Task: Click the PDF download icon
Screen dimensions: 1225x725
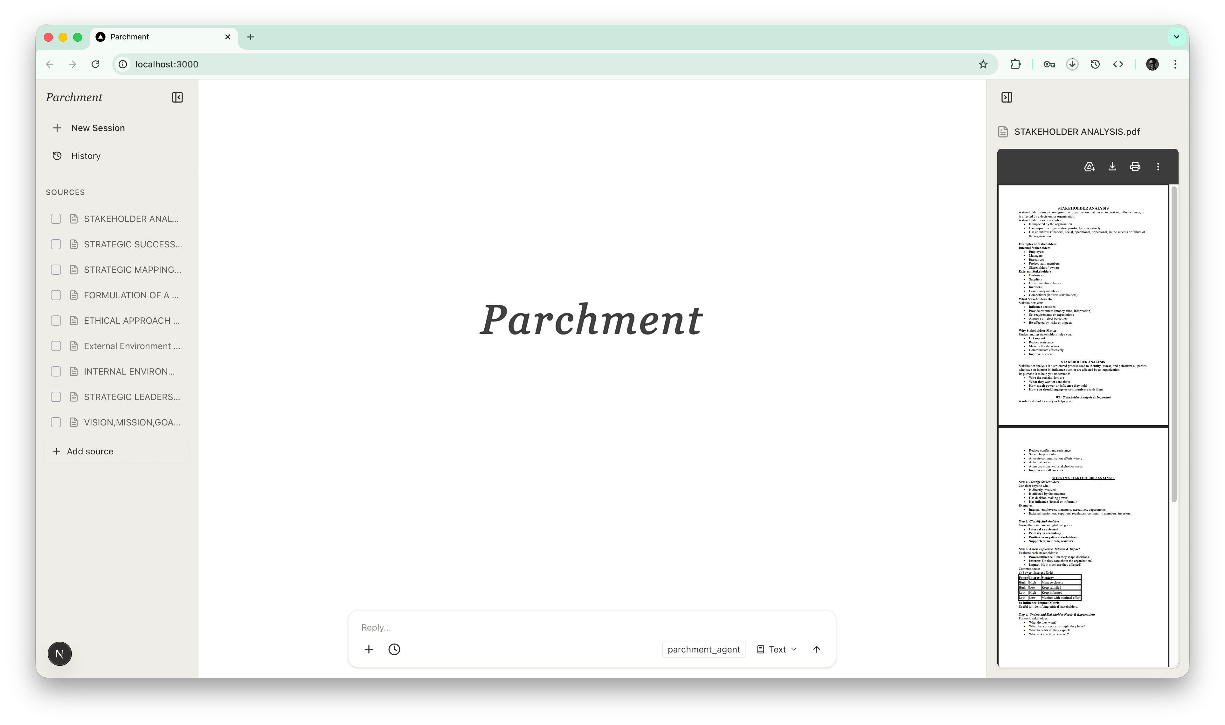Action: (x=1112, y=167)
